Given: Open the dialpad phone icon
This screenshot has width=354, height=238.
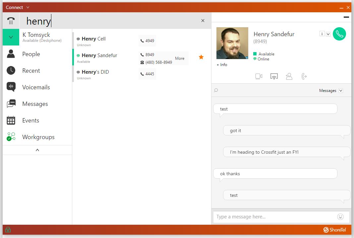Looking at the screenshot, I should pyautogui.click(x=11, y=21).
